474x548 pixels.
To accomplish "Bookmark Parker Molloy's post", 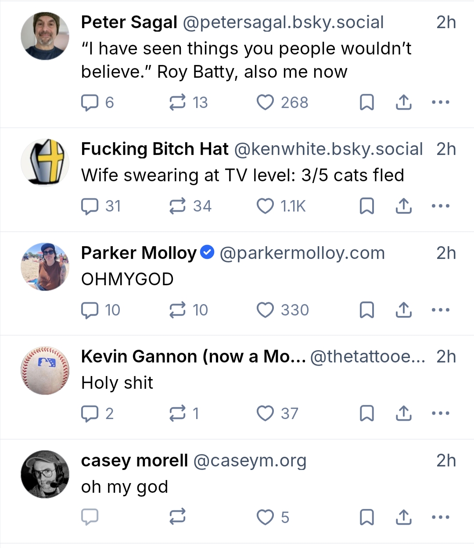I will point(366,310).
